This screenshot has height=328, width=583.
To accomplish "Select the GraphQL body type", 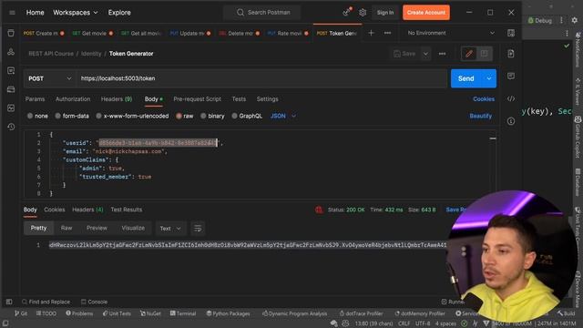I will [247, 116].
